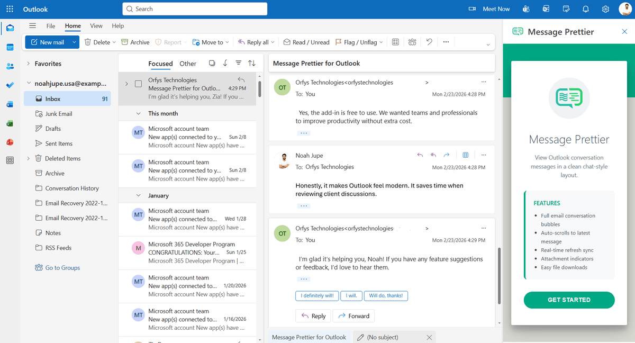Viewport: 635px width, 343px height.
Task: Click Reply icon in Noah Jupe message header
Action: (420, 155)
